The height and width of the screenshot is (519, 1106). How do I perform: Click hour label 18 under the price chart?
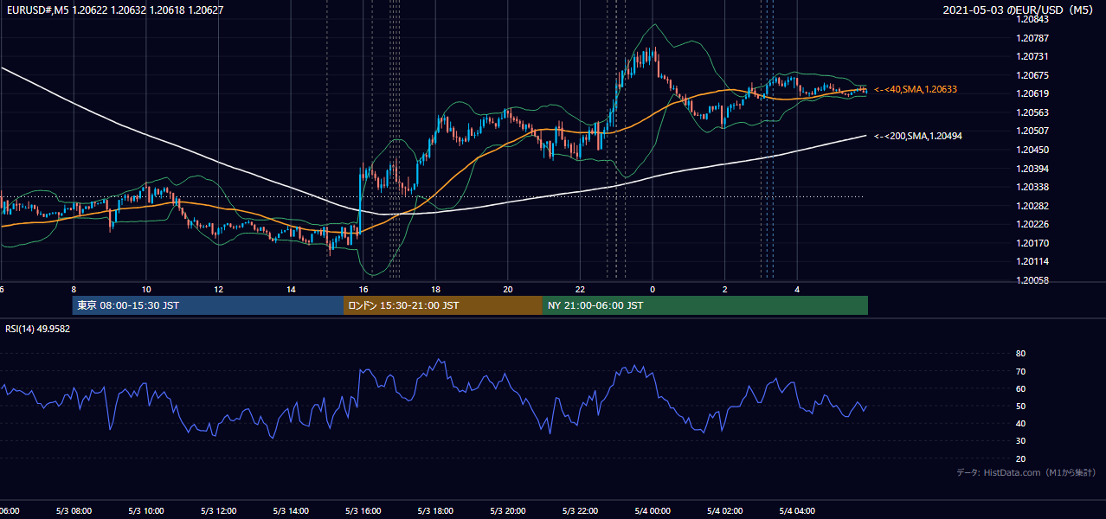click(435, 289)
